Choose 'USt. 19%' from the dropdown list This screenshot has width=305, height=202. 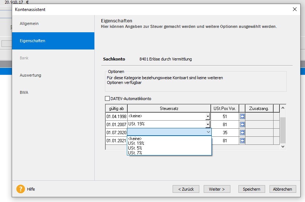tap(136, 143)
